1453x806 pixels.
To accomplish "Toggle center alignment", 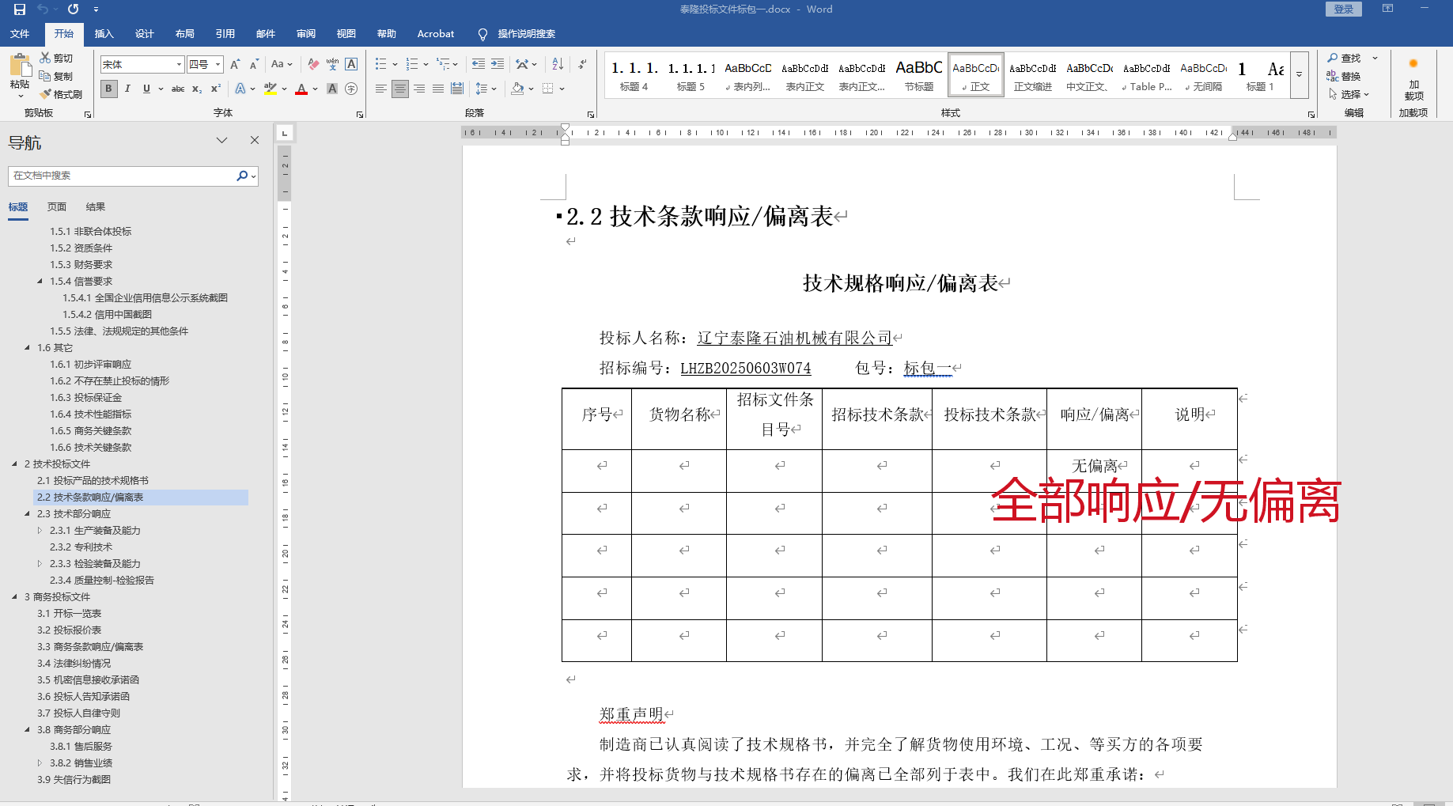I will point(400,89).
